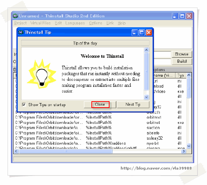Image resolution: width=207 pixels, height=185 pixels.
Task: Click the Browse button
Action: pos(182,54)
